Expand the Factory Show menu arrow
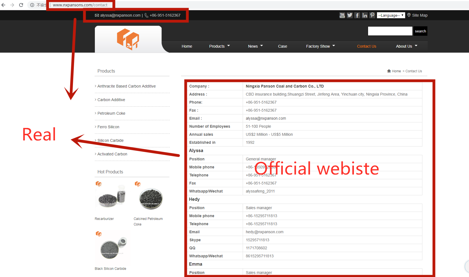Screen dimensions: 469x277 (334, 46)
